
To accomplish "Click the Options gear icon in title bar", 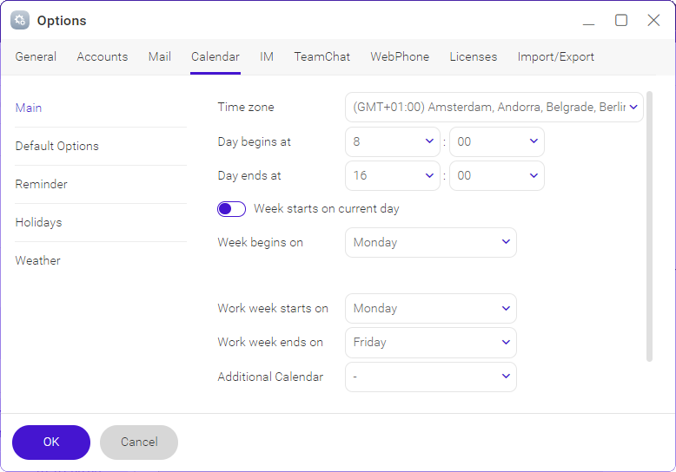I will (20, 20).
